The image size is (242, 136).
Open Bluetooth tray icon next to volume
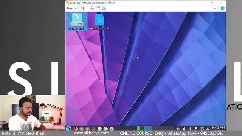pos(178,129)
